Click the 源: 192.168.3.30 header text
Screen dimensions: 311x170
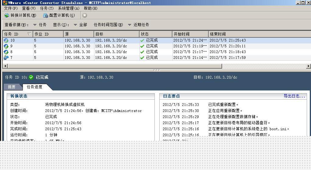pyautogui.click(x=97, y=77)
